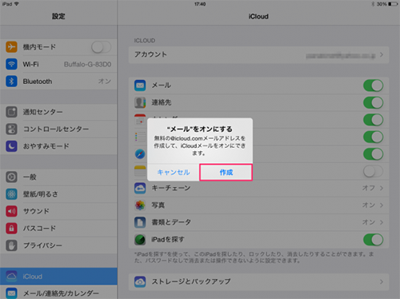Screen dimensions: 400x299
Task: Tap the Airplane mode icon
Action: pos(11,47)
